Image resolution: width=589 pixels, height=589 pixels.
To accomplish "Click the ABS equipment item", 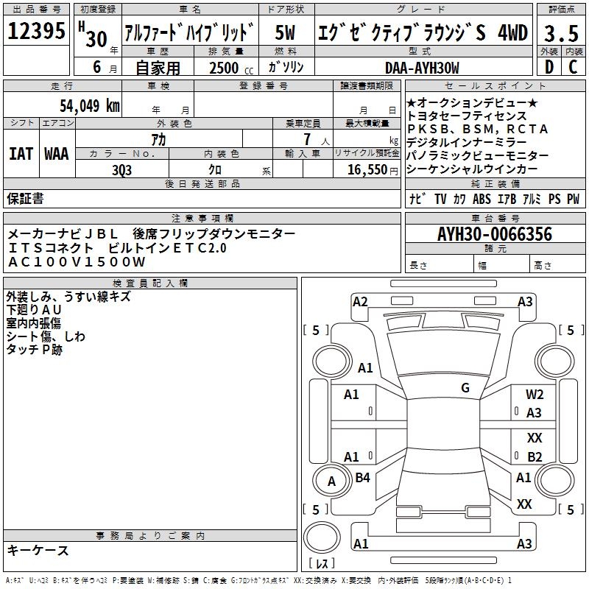I will 482,199.
